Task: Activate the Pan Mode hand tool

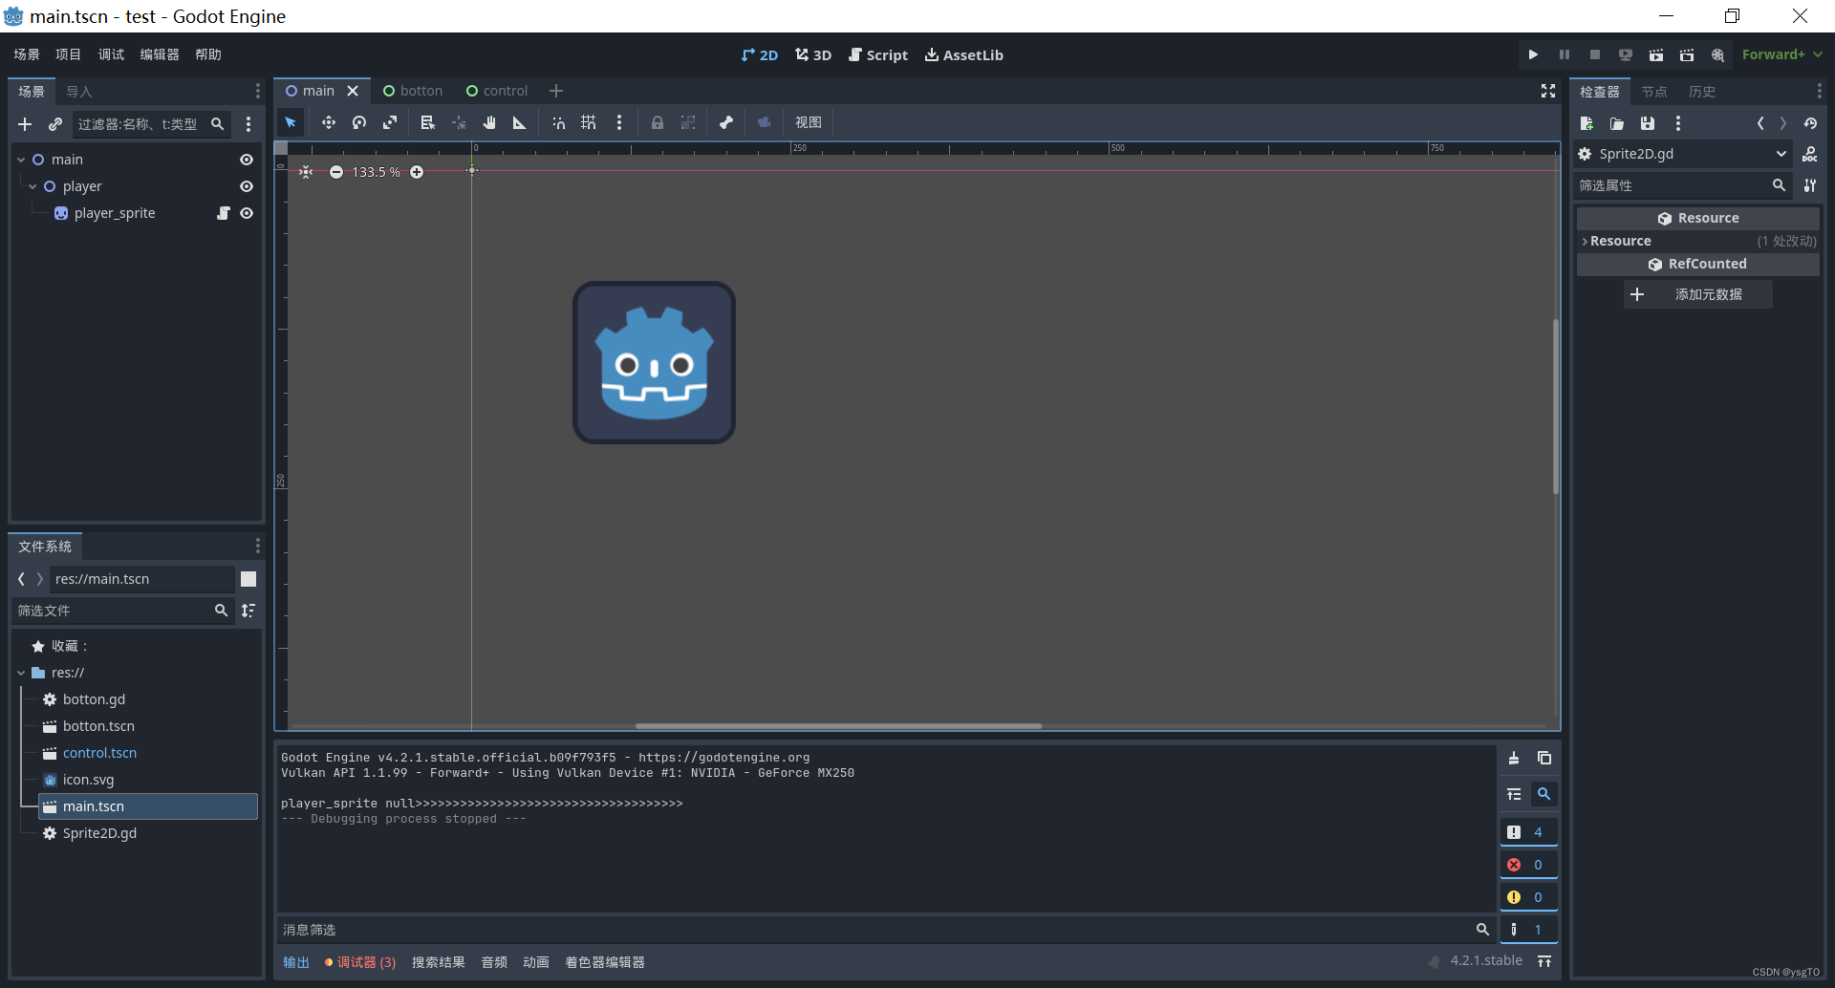Action: pyautogui.click(x=489, y=122)
